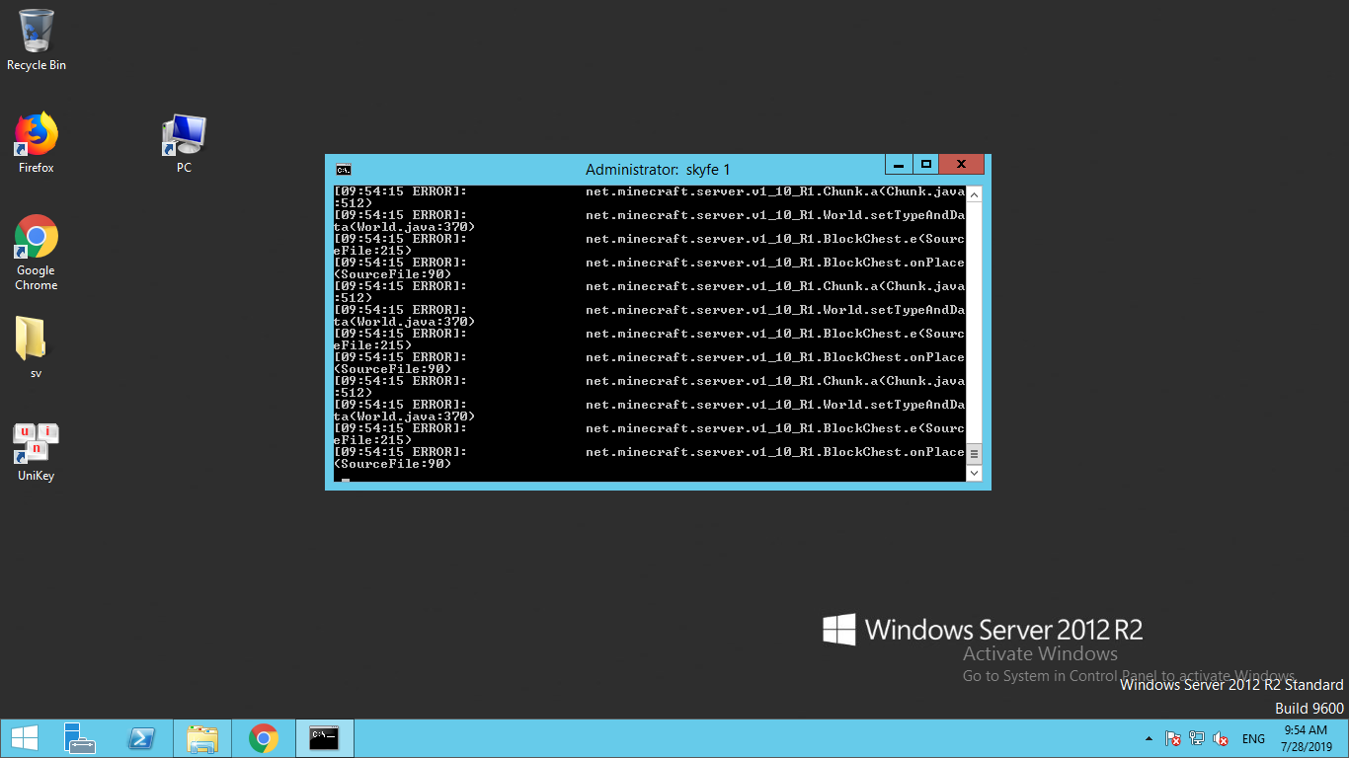1349x758 pixels.
Task: Select the Google Chrome desktop shortcut
Action: [x=37, y=253]
